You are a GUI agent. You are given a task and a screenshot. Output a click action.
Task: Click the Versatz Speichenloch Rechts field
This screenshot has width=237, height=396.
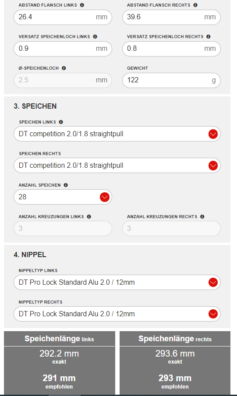pyautogui.click(x=171, y=49)
